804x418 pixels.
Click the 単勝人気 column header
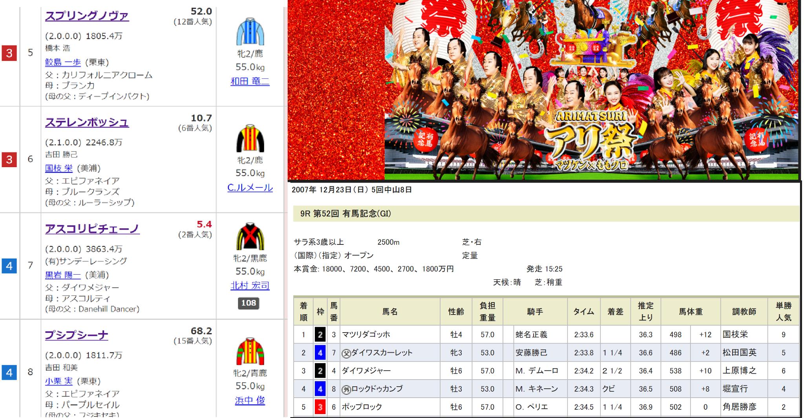click(783, 312)
